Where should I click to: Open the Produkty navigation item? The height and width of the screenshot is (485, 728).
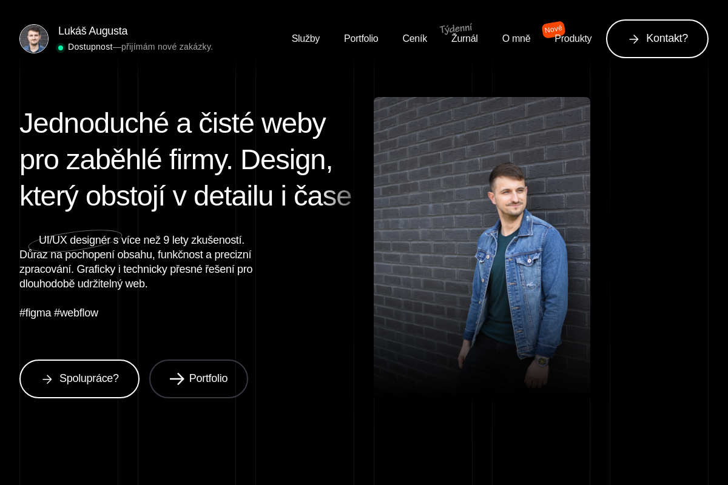point(573,38)
